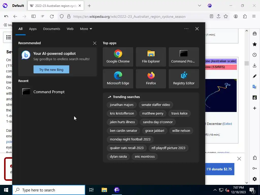Open File Explorer from the taskbar
The image size is (260, 195).
pyautogui.click(x=104, y=190)
